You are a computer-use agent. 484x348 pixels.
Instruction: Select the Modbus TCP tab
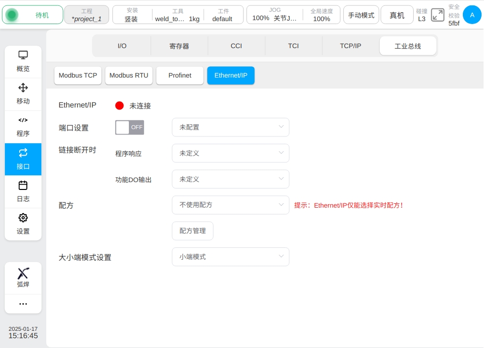click(x=78, y=76)
